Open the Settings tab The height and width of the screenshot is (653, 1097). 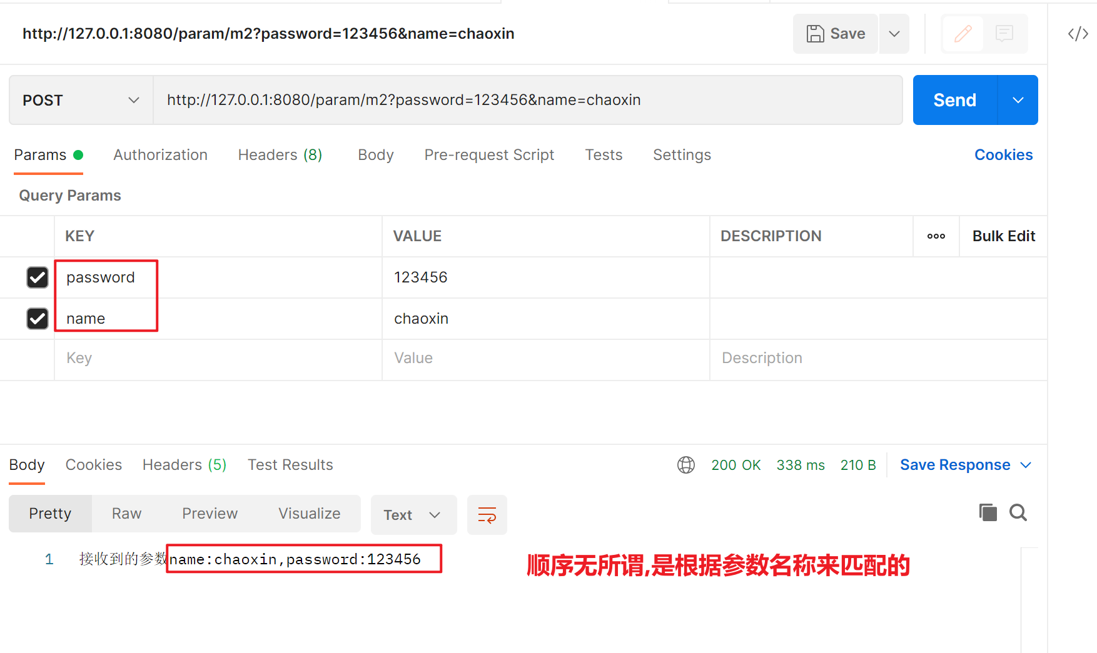point(682,155)
